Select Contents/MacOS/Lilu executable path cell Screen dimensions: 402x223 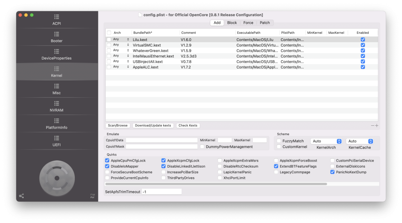[255, 40]
